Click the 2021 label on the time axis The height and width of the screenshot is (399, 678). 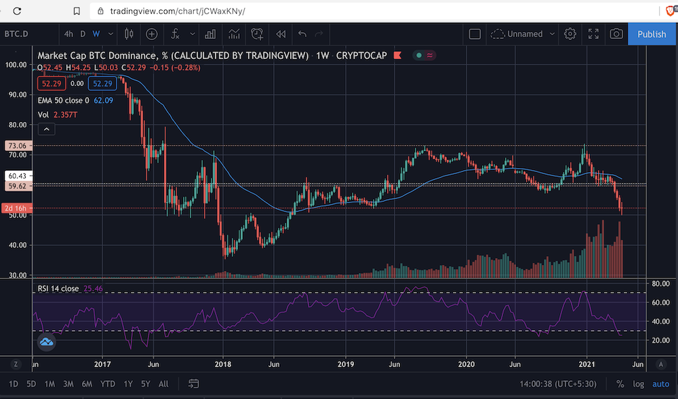coord(586,364)
